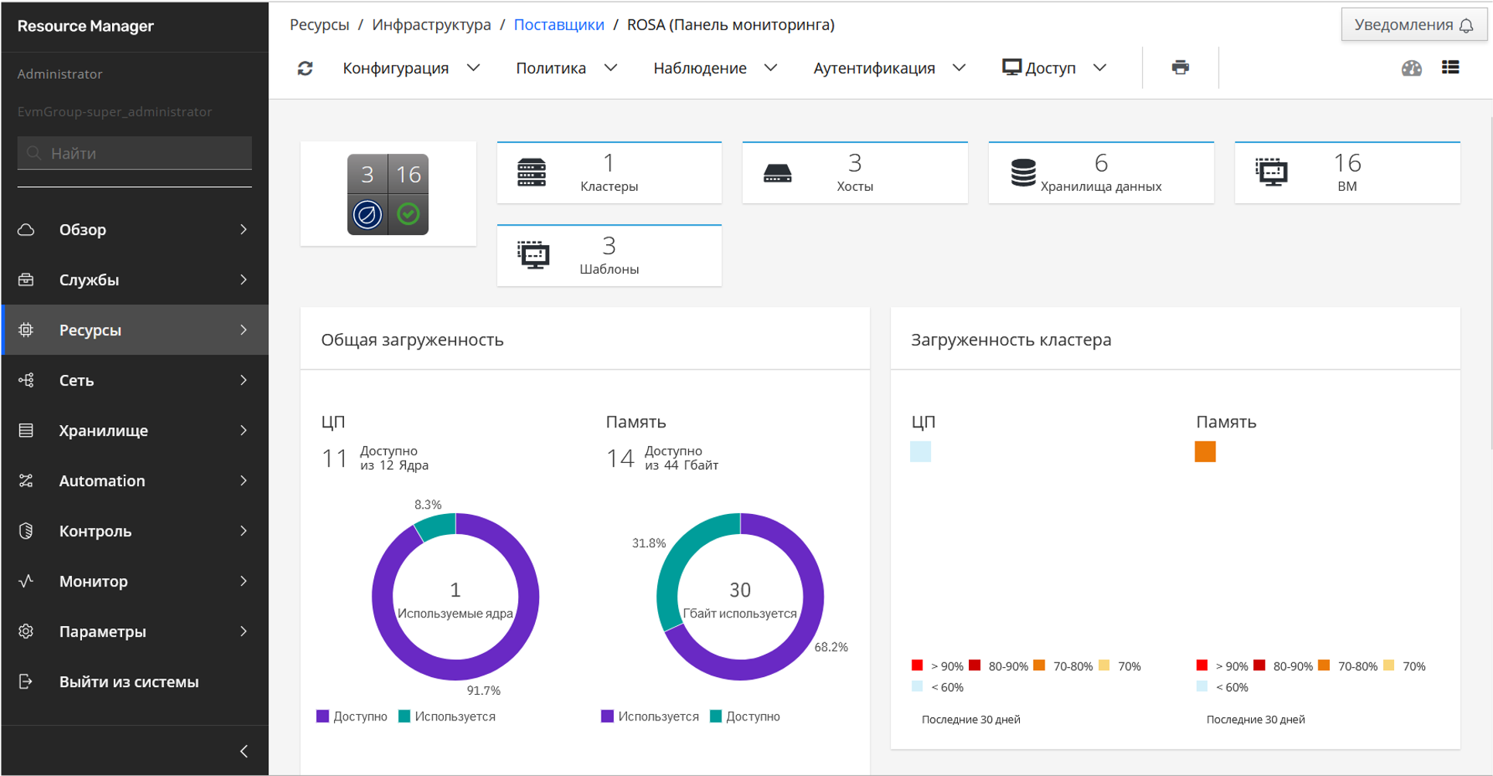Open the Обзор sidebar menu
This screenshot has width=1493, height=776.
click(135, 230)
